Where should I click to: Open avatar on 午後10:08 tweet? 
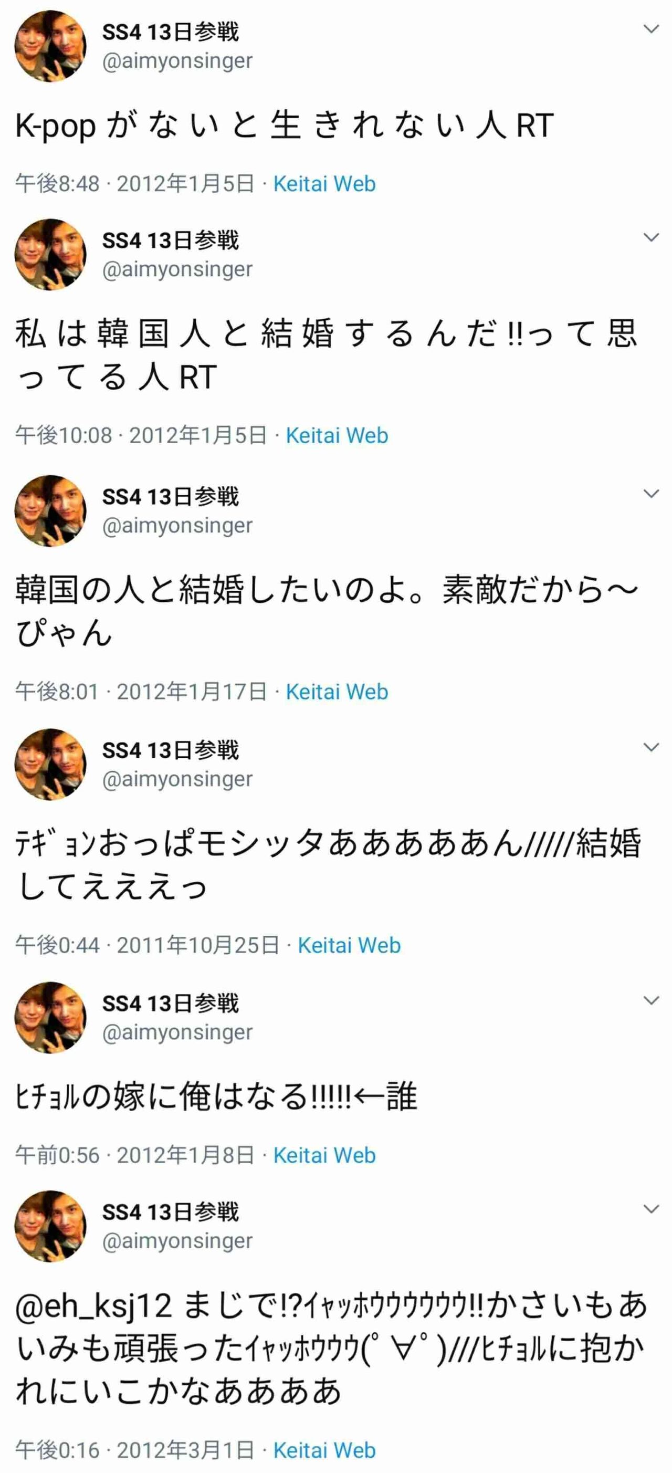click(x=50, y=255)
